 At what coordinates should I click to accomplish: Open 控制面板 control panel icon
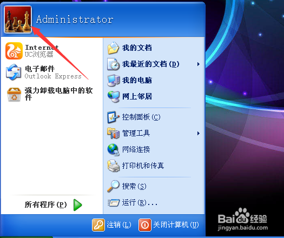(113, 117)
